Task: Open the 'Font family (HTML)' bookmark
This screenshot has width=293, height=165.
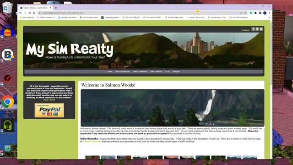Action: (x=153, y=17)
